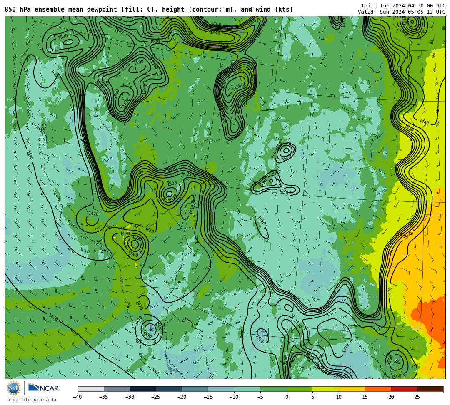Pick the light gray -40 to -35 colorbar segment
Screen dimensions: 450x405
click(x=91, y=389)
